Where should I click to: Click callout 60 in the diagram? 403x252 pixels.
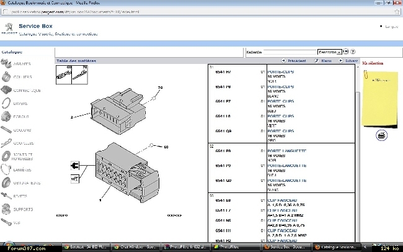[166, 147]
